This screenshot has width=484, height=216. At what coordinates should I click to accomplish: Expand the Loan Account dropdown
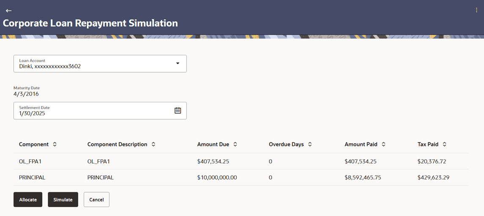point(178,63)
